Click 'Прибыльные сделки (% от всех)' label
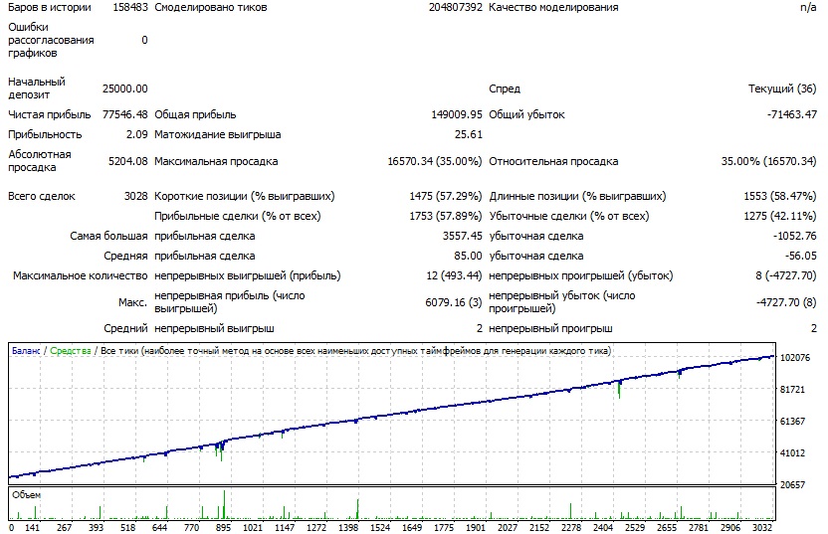 pos(238,217)
